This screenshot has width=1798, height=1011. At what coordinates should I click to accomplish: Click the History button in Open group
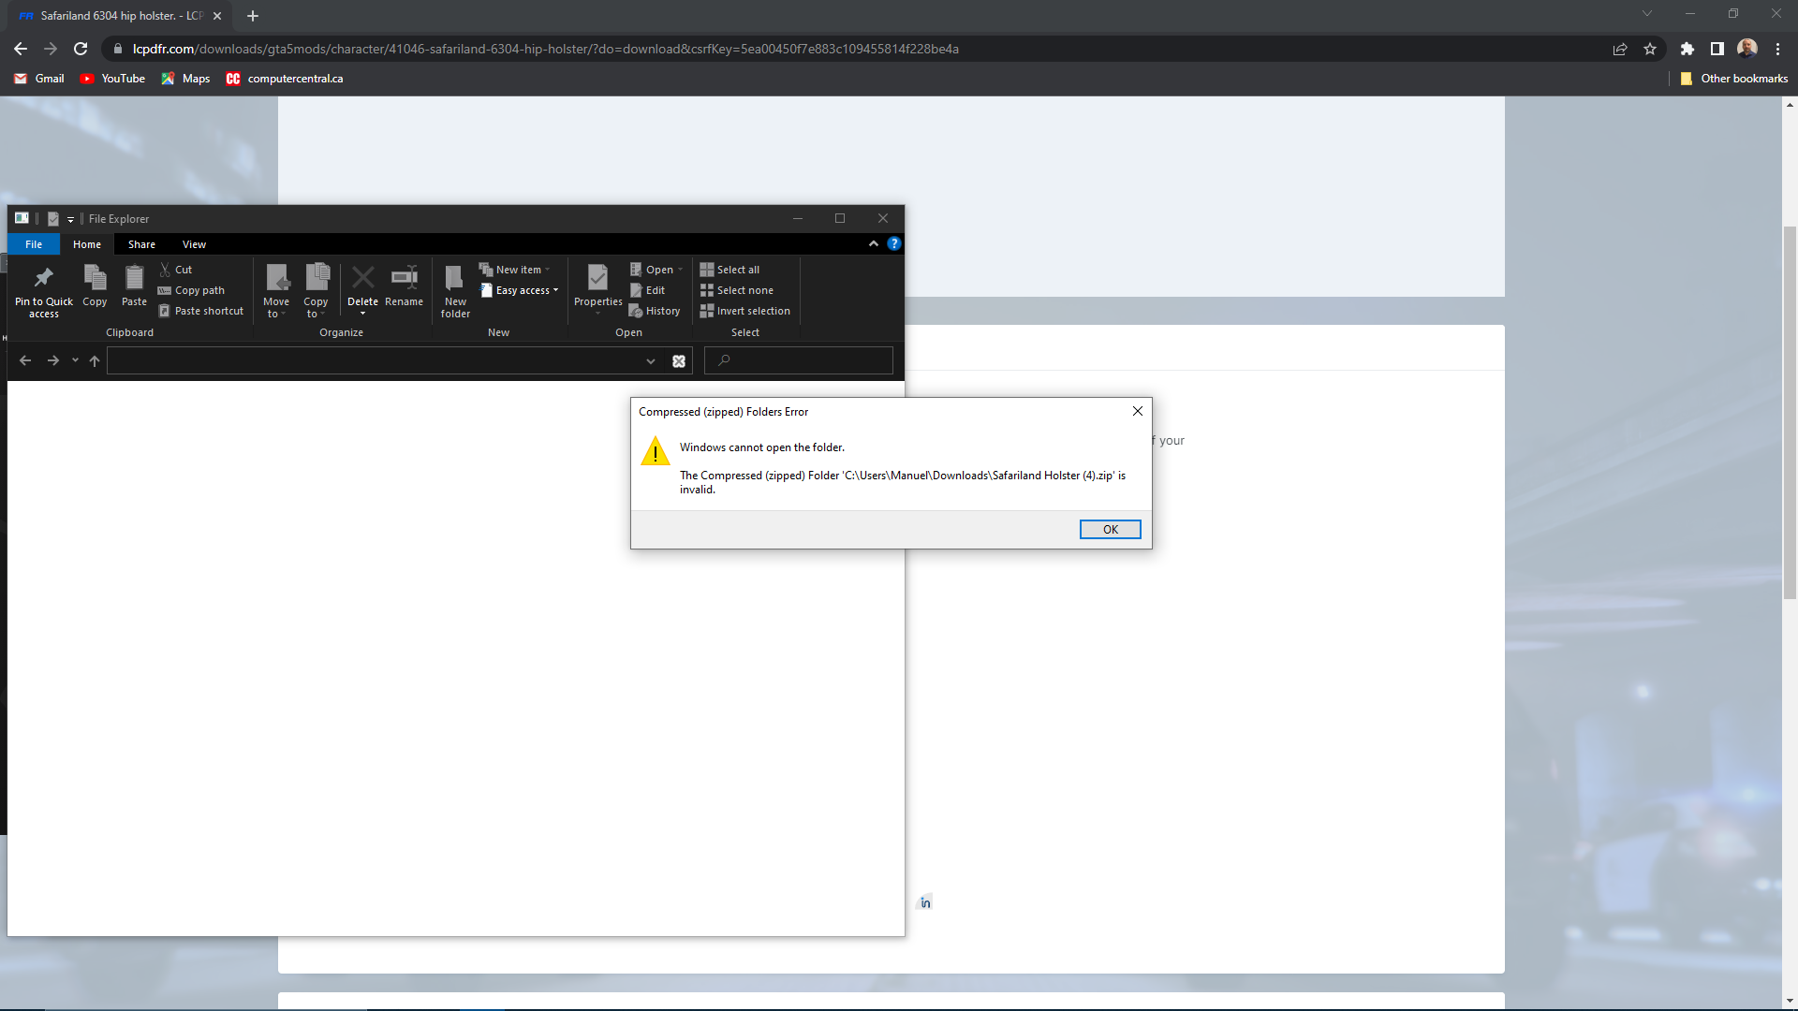(662, 311)
